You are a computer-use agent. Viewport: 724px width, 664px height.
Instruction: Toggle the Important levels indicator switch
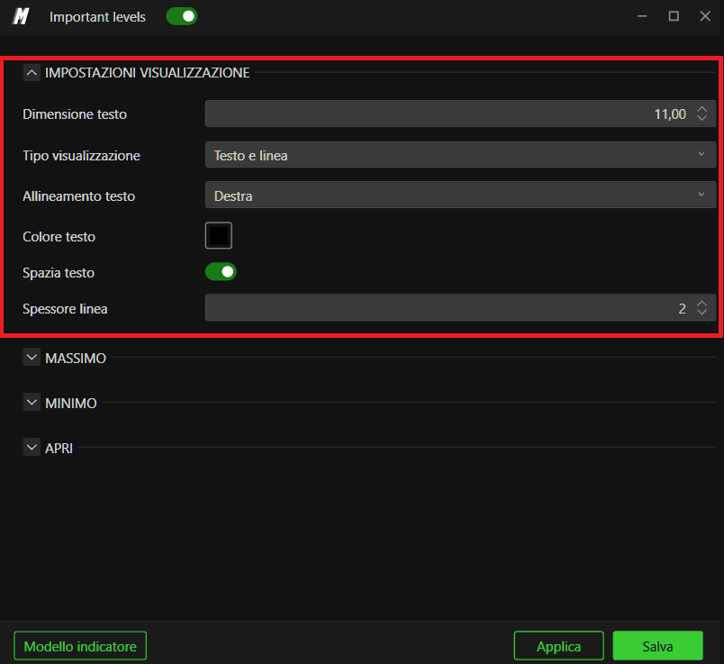click(x=182, y=16)
